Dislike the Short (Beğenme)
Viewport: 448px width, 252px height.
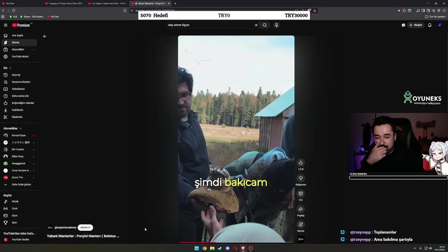click(301, 178)
